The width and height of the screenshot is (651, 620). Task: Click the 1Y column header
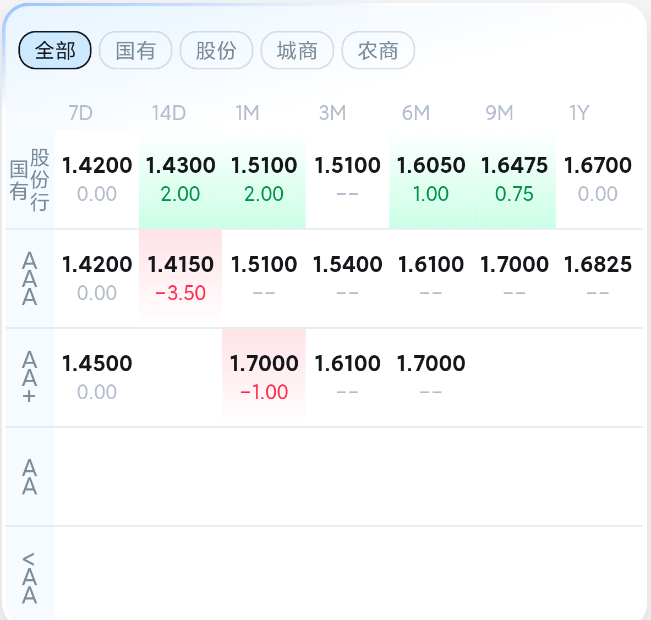[579, 113]
